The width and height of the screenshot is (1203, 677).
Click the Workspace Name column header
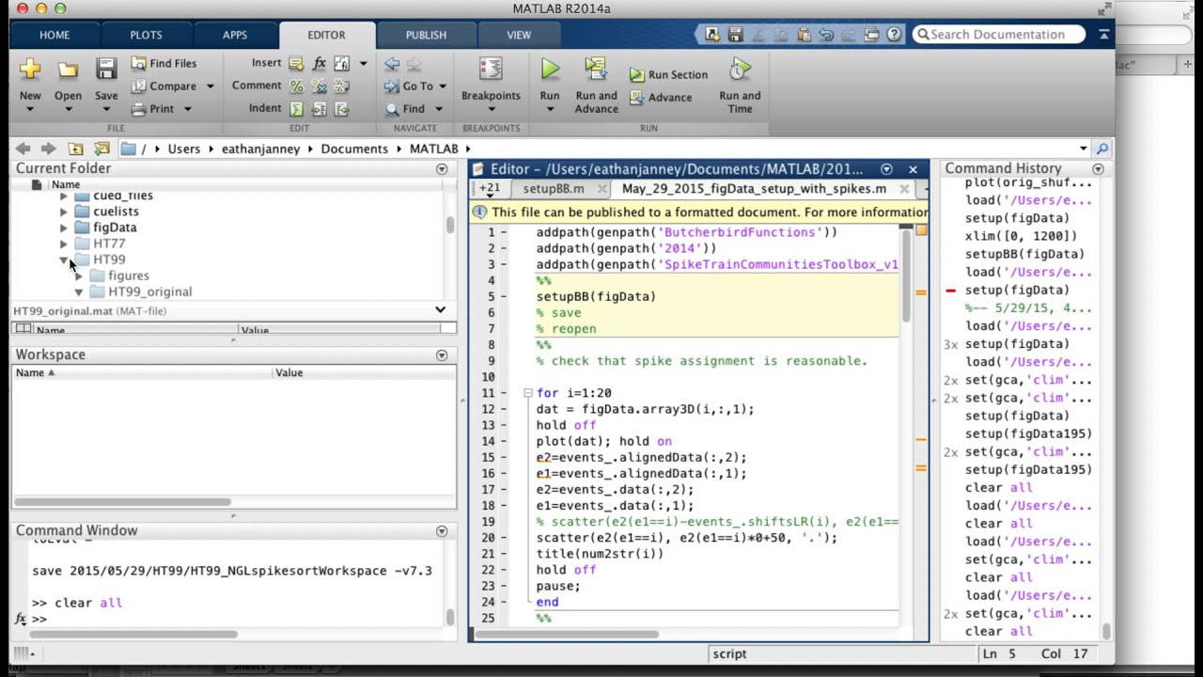point(143,372)
